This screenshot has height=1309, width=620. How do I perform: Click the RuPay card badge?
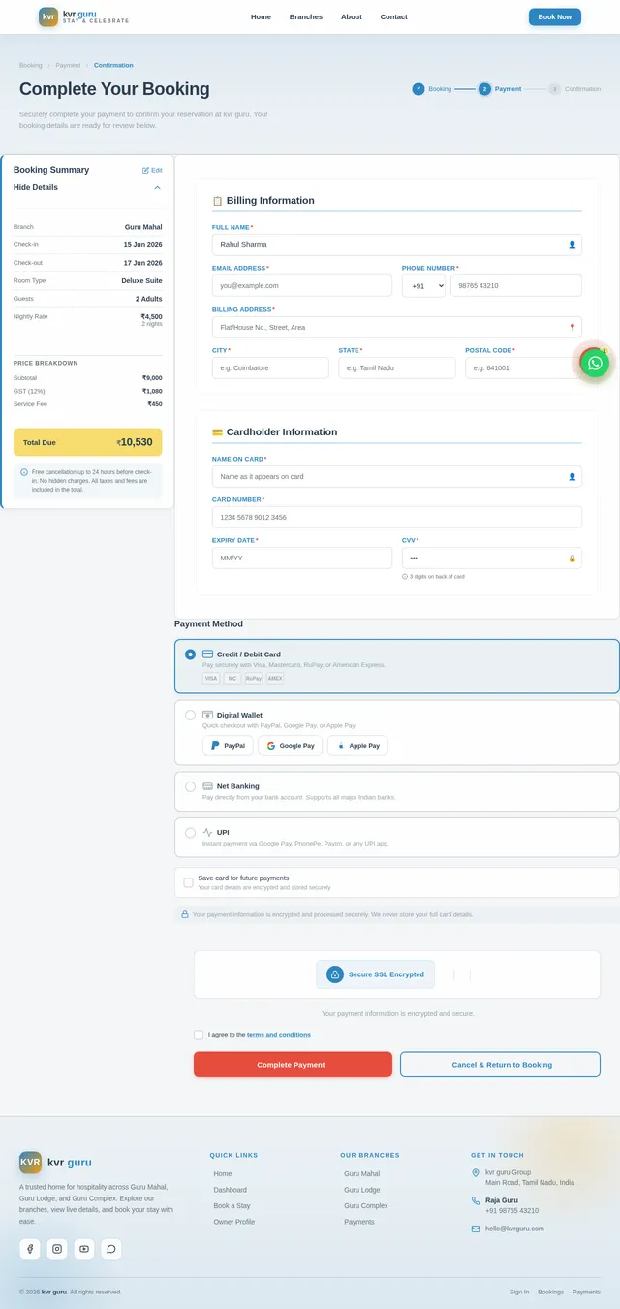pos(254,679)
